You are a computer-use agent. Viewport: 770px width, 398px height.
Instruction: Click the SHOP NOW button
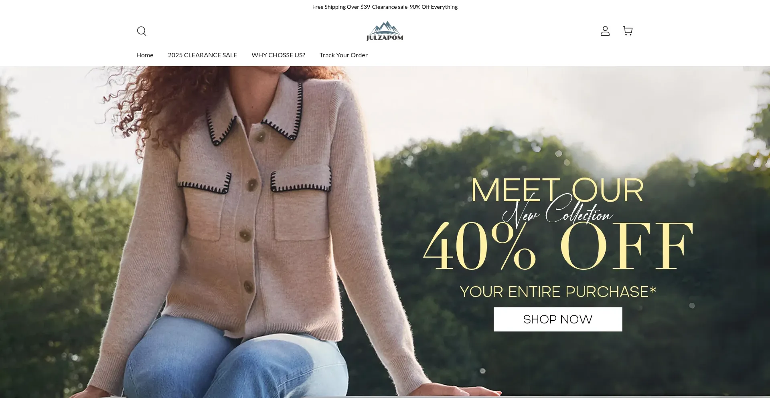pos(558,319)
